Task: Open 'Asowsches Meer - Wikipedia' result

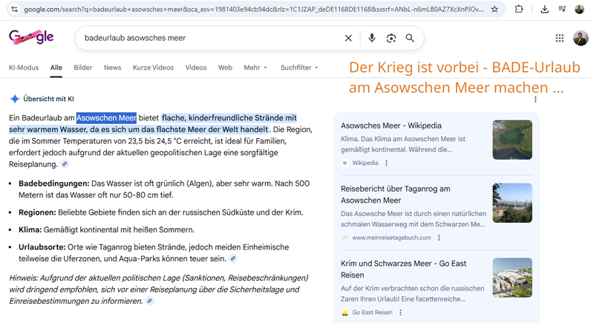Action: coord(391,125)
